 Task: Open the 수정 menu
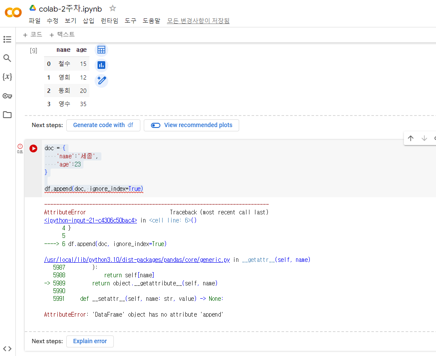[53, 21]
